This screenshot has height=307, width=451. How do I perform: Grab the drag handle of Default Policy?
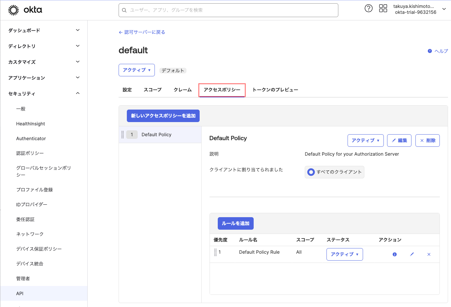tap(123, 135)
